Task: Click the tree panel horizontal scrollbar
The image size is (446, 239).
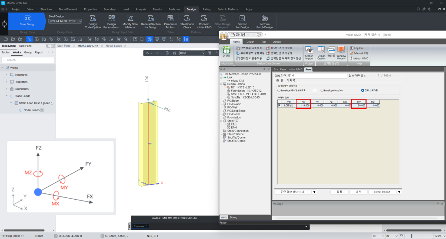Action: tap(24, 230)
